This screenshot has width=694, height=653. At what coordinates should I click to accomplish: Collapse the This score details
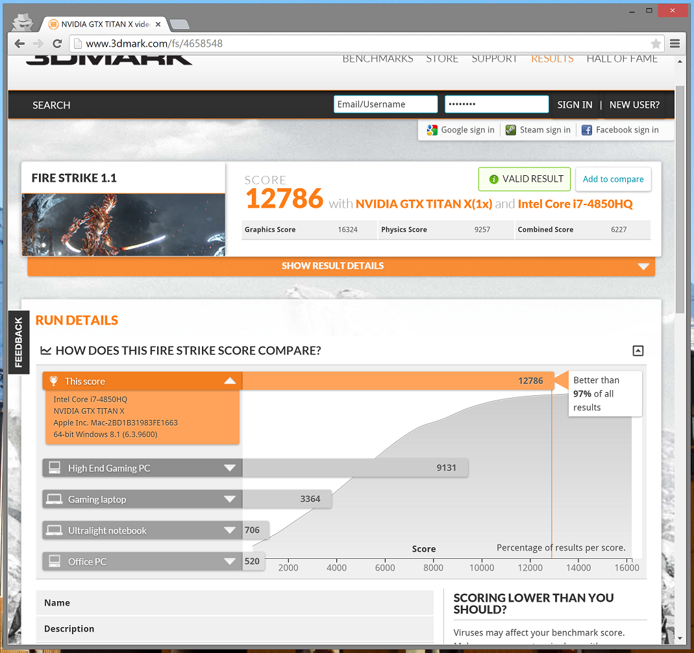pos(230,381)
